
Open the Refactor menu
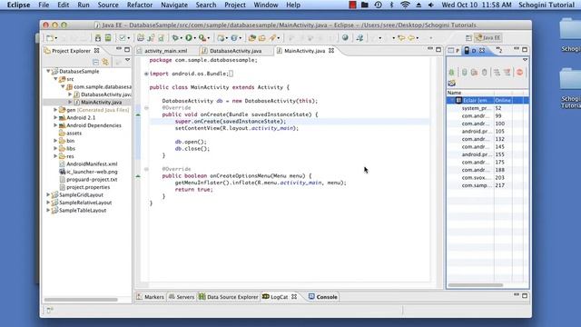140,5
